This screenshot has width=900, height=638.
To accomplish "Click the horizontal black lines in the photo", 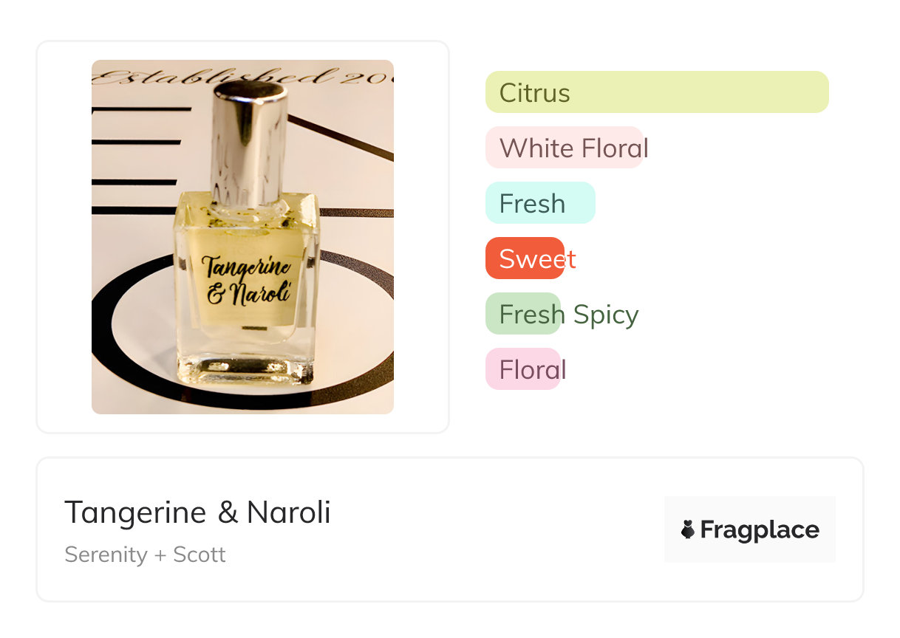I will click(137, 140).
